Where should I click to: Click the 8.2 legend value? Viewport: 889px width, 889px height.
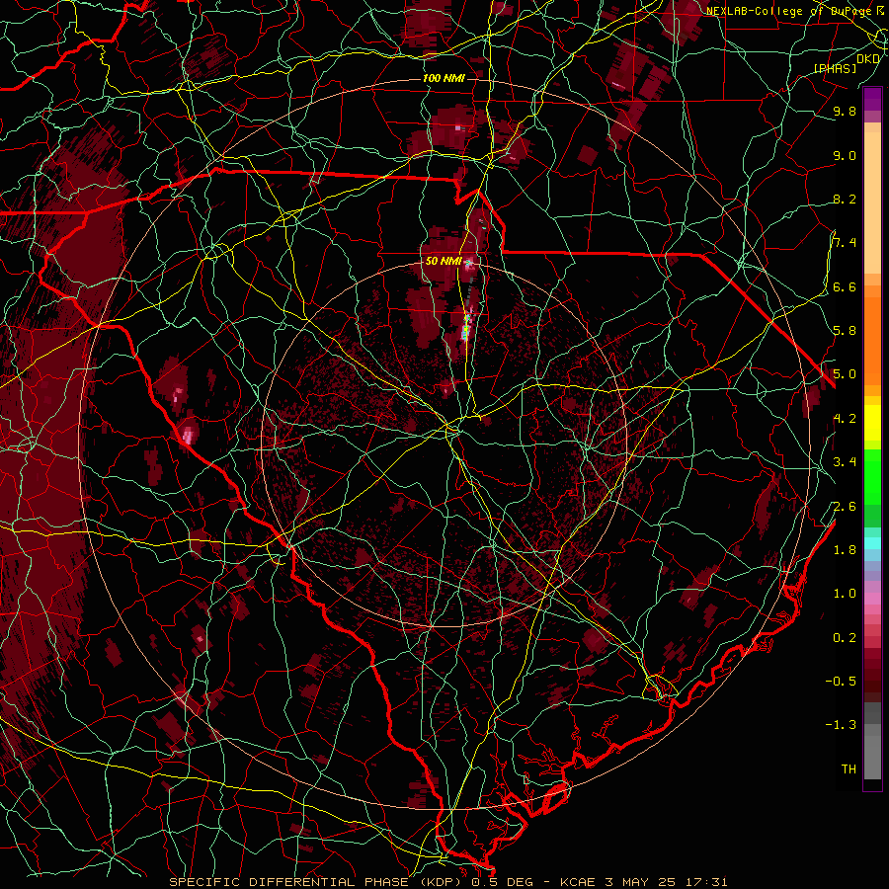point(845,199)
